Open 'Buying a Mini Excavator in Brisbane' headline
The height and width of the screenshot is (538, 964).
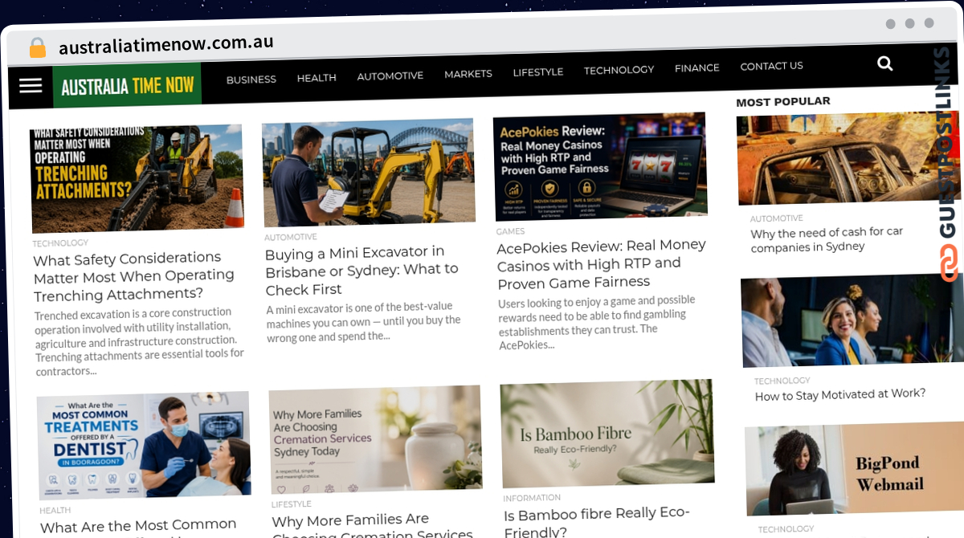(x=362, y=271)
